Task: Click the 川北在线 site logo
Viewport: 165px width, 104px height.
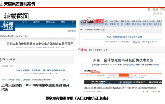Action: coord(8,60)
